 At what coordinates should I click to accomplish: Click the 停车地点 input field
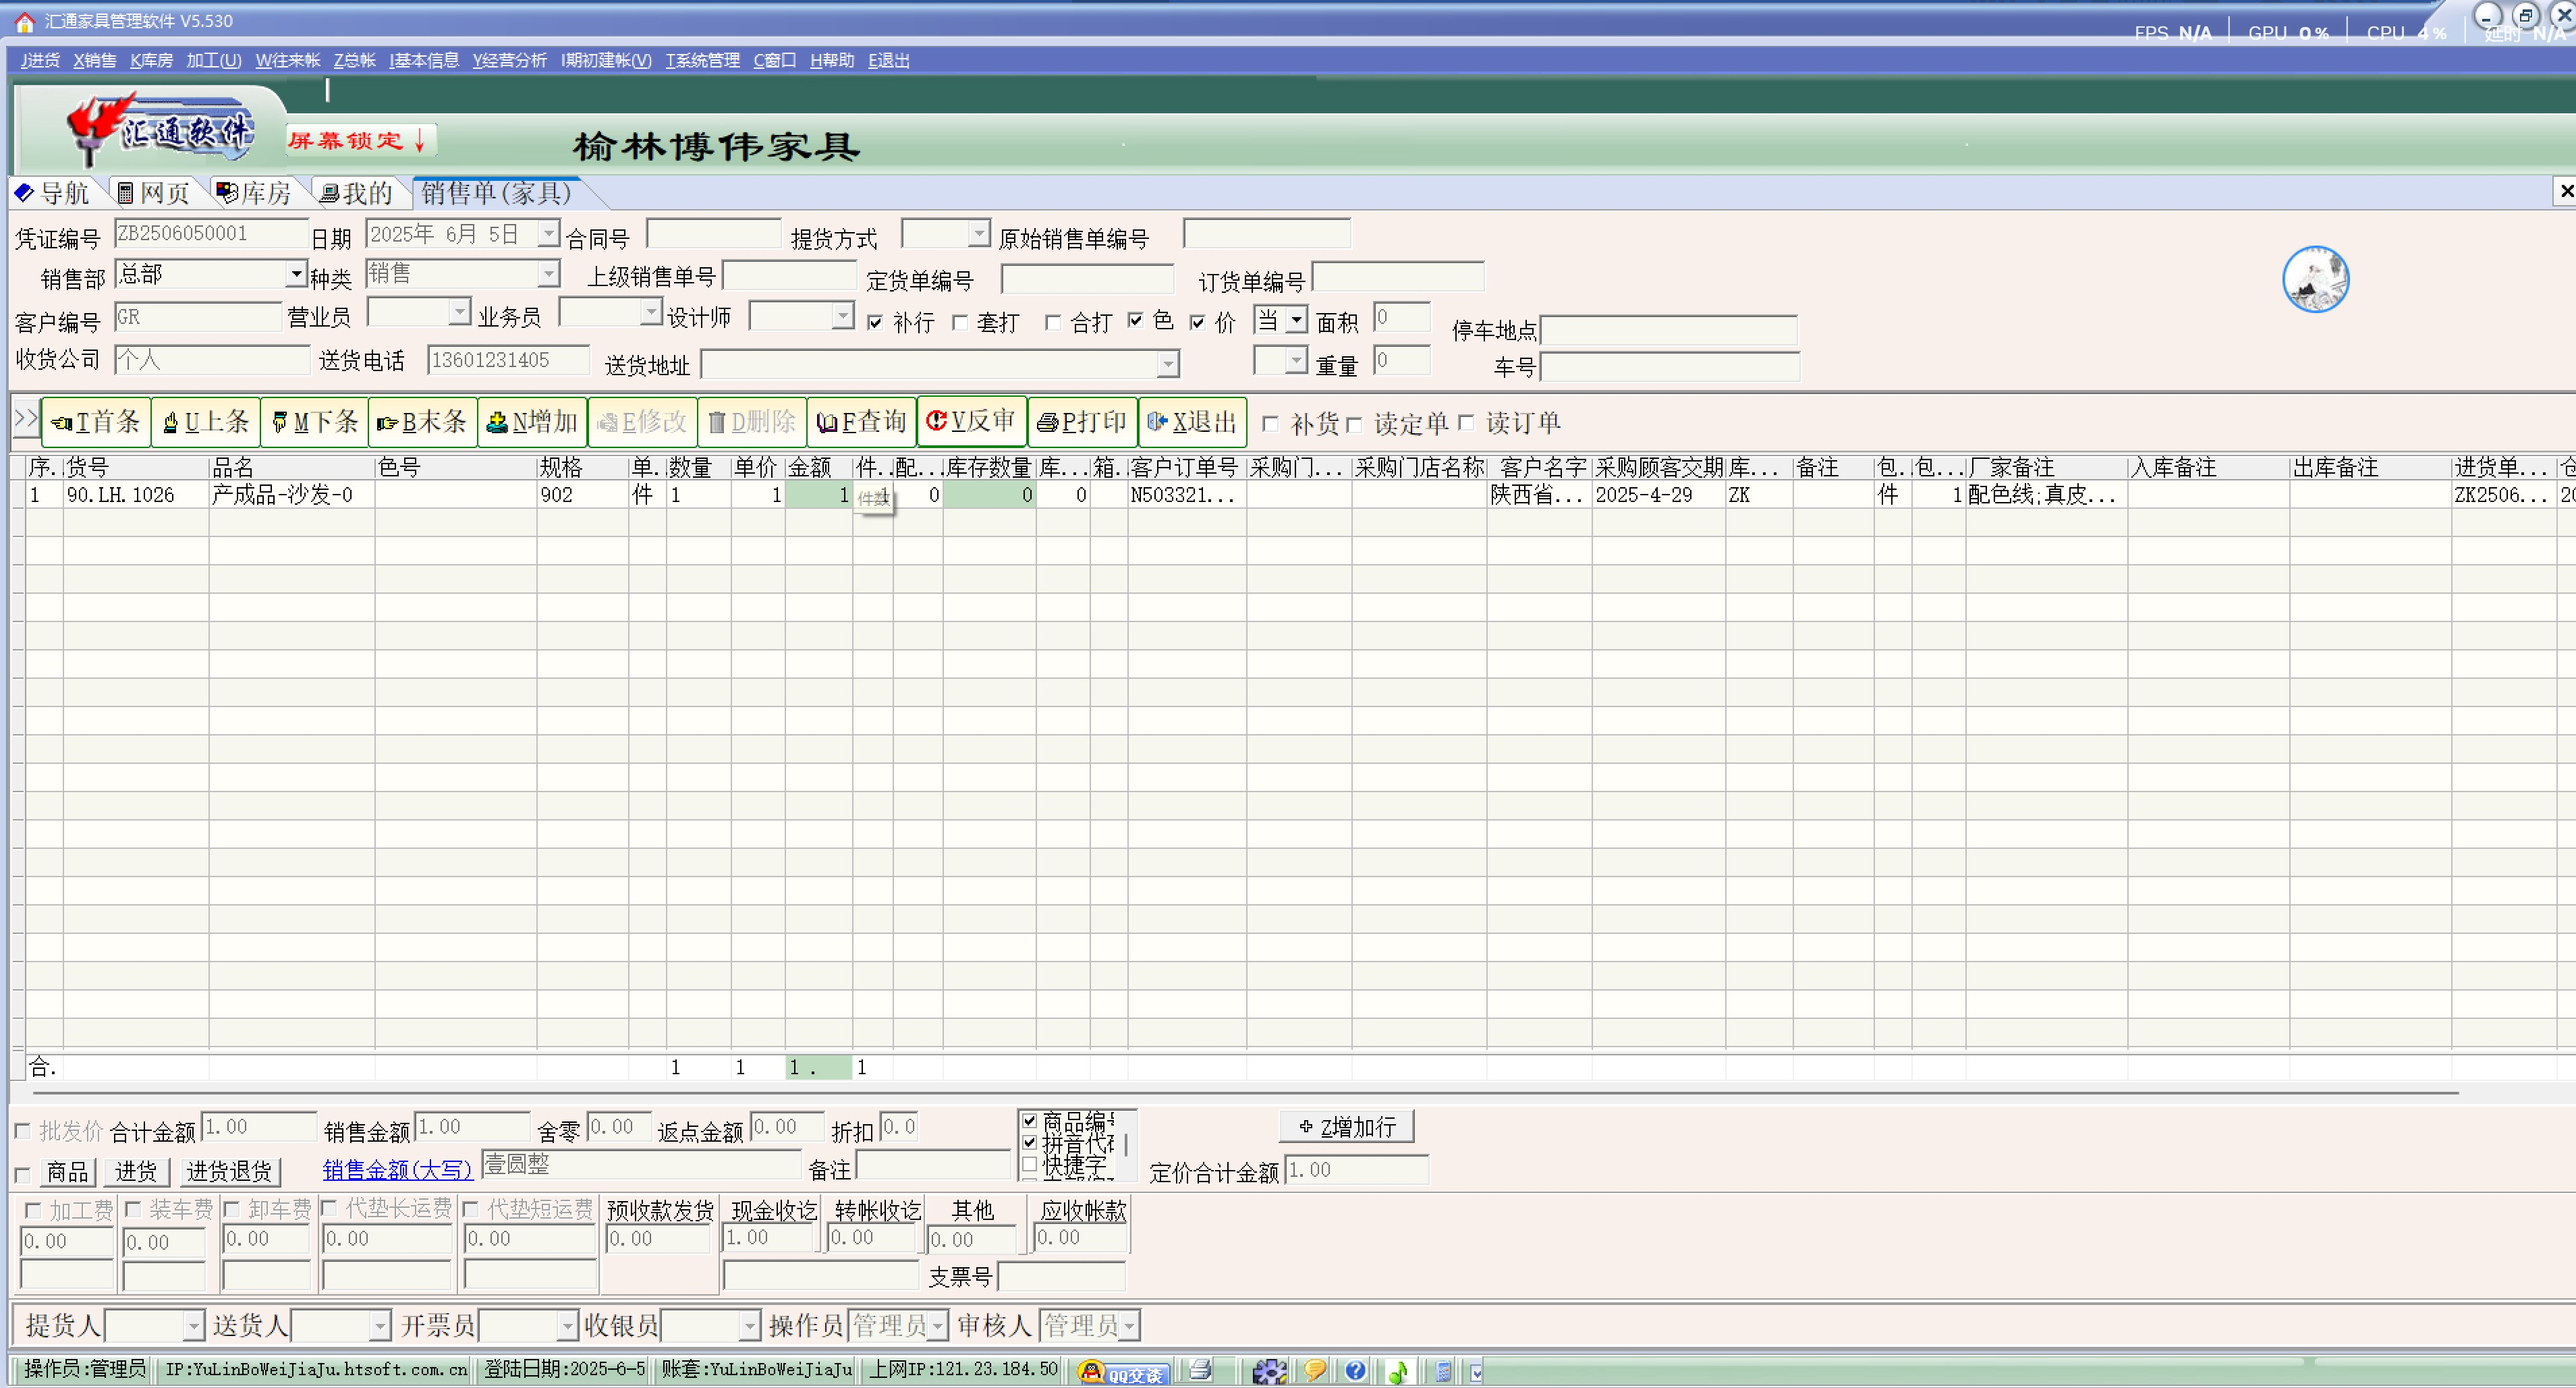[x=1668, y=330]
